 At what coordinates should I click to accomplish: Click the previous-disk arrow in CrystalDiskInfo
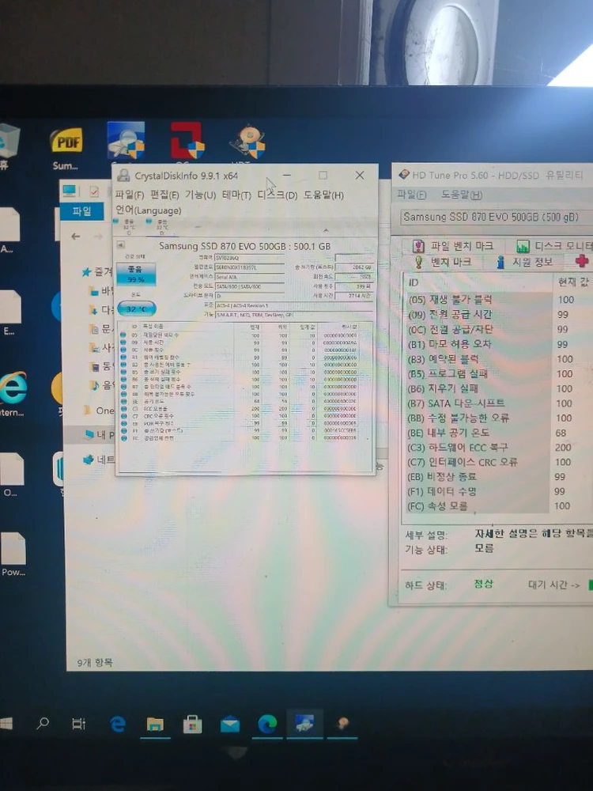point(121,244)
